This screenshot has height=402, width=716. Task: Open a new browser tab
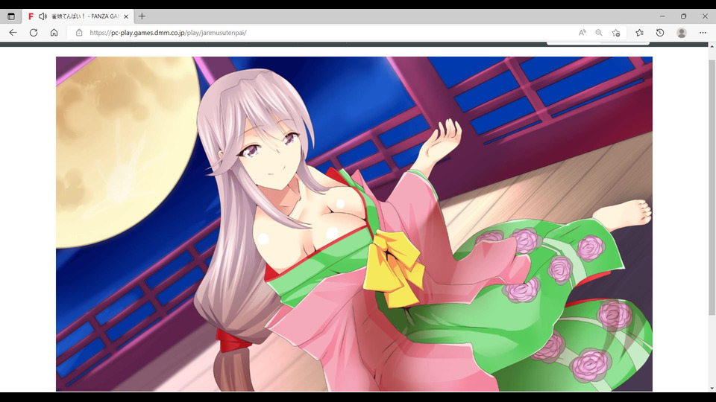click(x=142, y=16)
